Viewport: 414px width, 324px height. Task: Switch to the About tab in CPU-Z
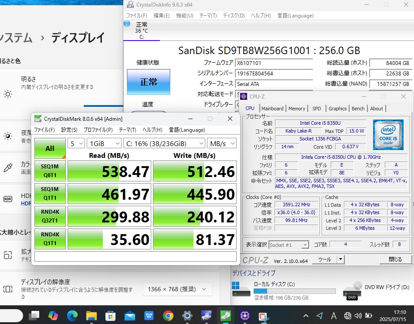[x=377, y=109]
